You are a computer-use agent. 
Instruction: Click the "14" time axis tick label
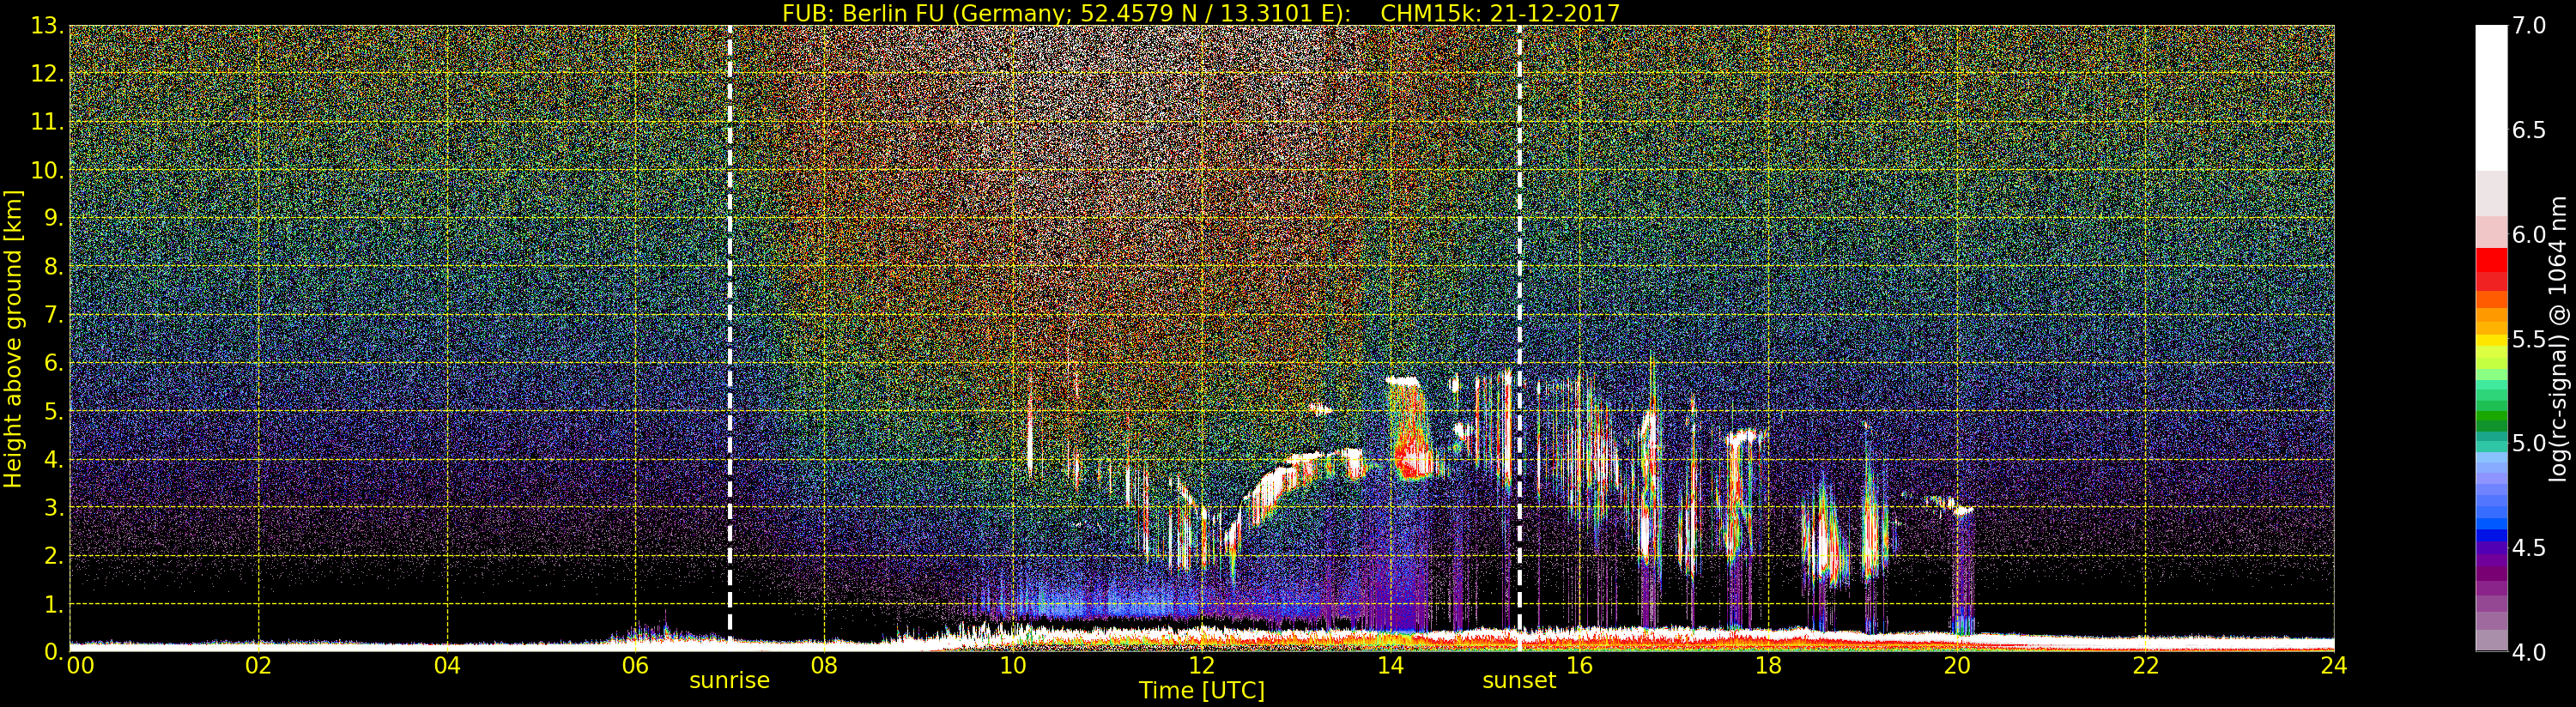click(x=1390, y=666)
